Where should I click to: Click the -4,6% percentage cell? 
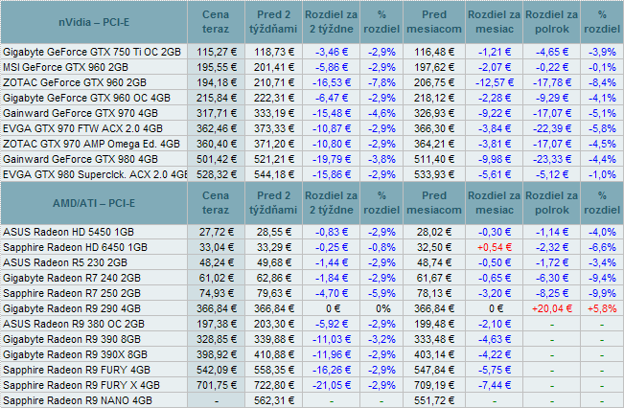[x=381, y=113]
